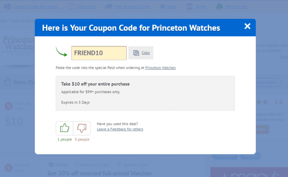Open the Patrick's Day deals

pos(236,7)
